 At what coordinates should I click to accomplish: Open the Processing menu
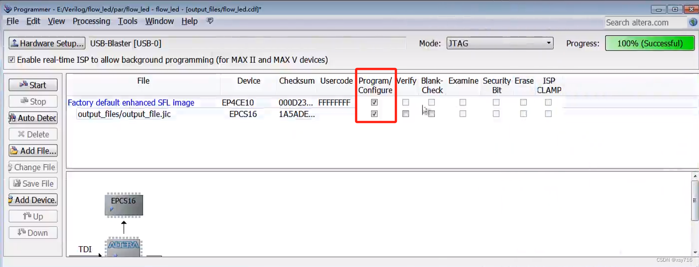[91, 21]
